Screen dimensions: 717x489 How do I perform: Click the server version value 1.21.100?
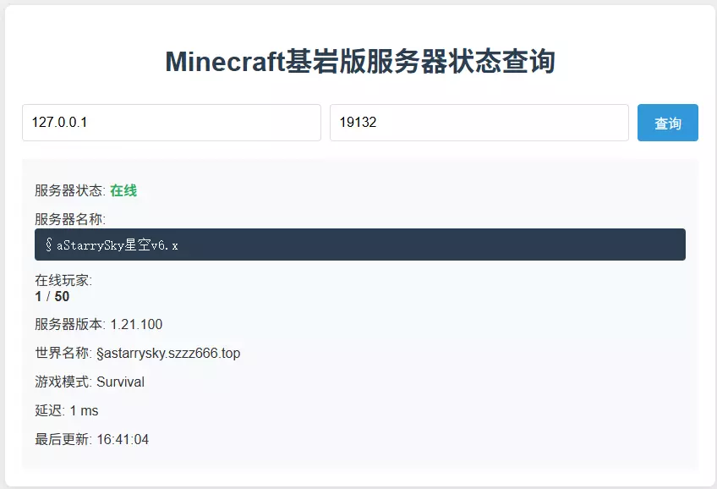pyautogui.click(x=136, y=324)
